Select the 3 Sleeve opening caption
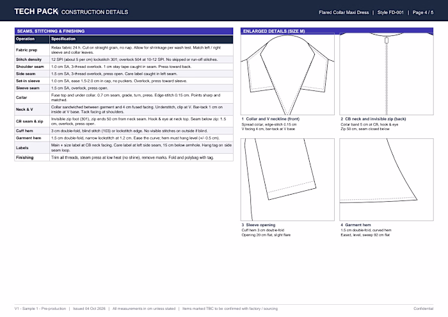 click(259, 225)
